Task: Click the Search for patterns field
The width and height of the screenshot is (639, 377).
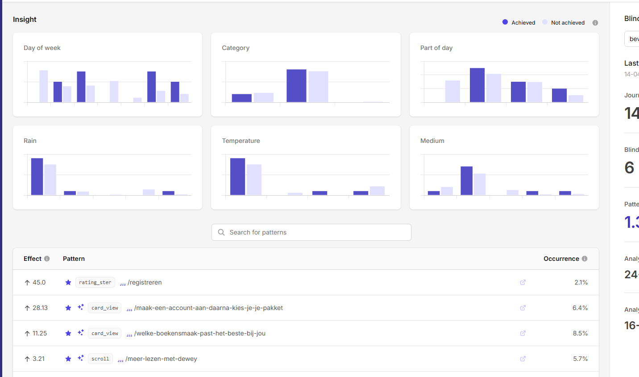Action: [x=311, y=232]
